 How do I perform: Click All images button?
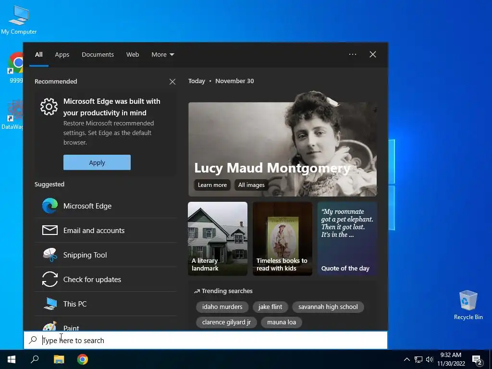pyautogui.click(x=251, y=185)
